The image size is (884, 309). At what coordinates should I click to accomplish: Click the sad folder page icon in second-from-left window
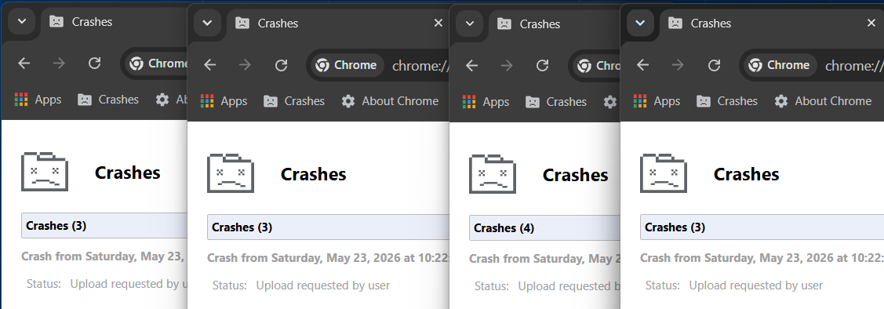231,173
